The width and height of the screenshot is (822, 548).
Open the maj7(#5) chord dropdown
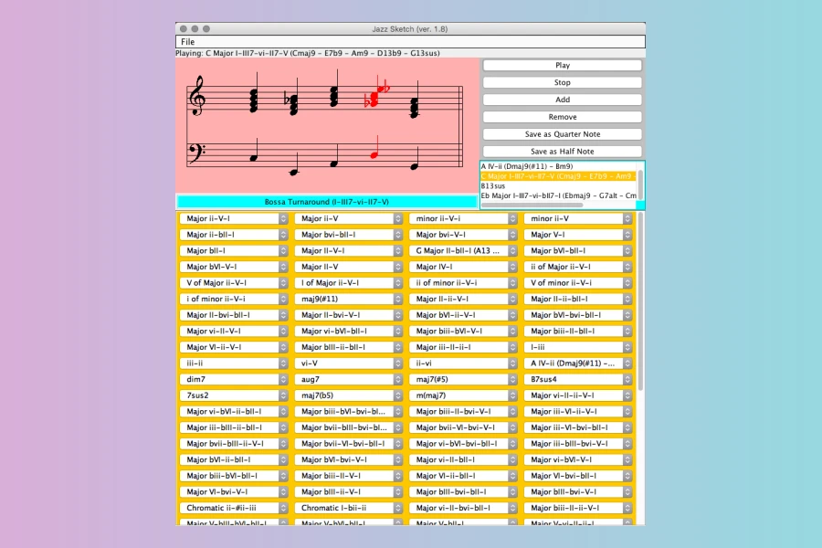[x=463, y=379]
